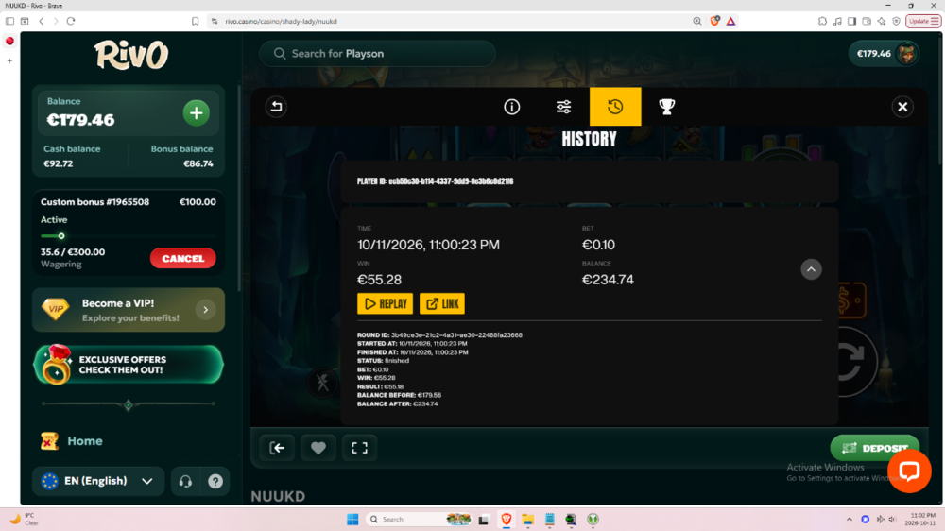Open the trophy leaderboard tab
The width and height of the screenshot is (945, 531).
666,107
